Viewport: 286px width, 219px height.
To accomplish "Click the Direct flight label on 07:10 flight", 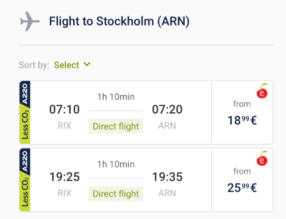I will point(116,126).
